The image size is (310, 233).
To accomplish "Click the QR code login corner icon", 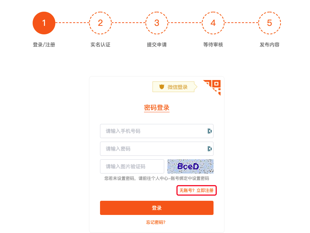I will click(213, 87).
